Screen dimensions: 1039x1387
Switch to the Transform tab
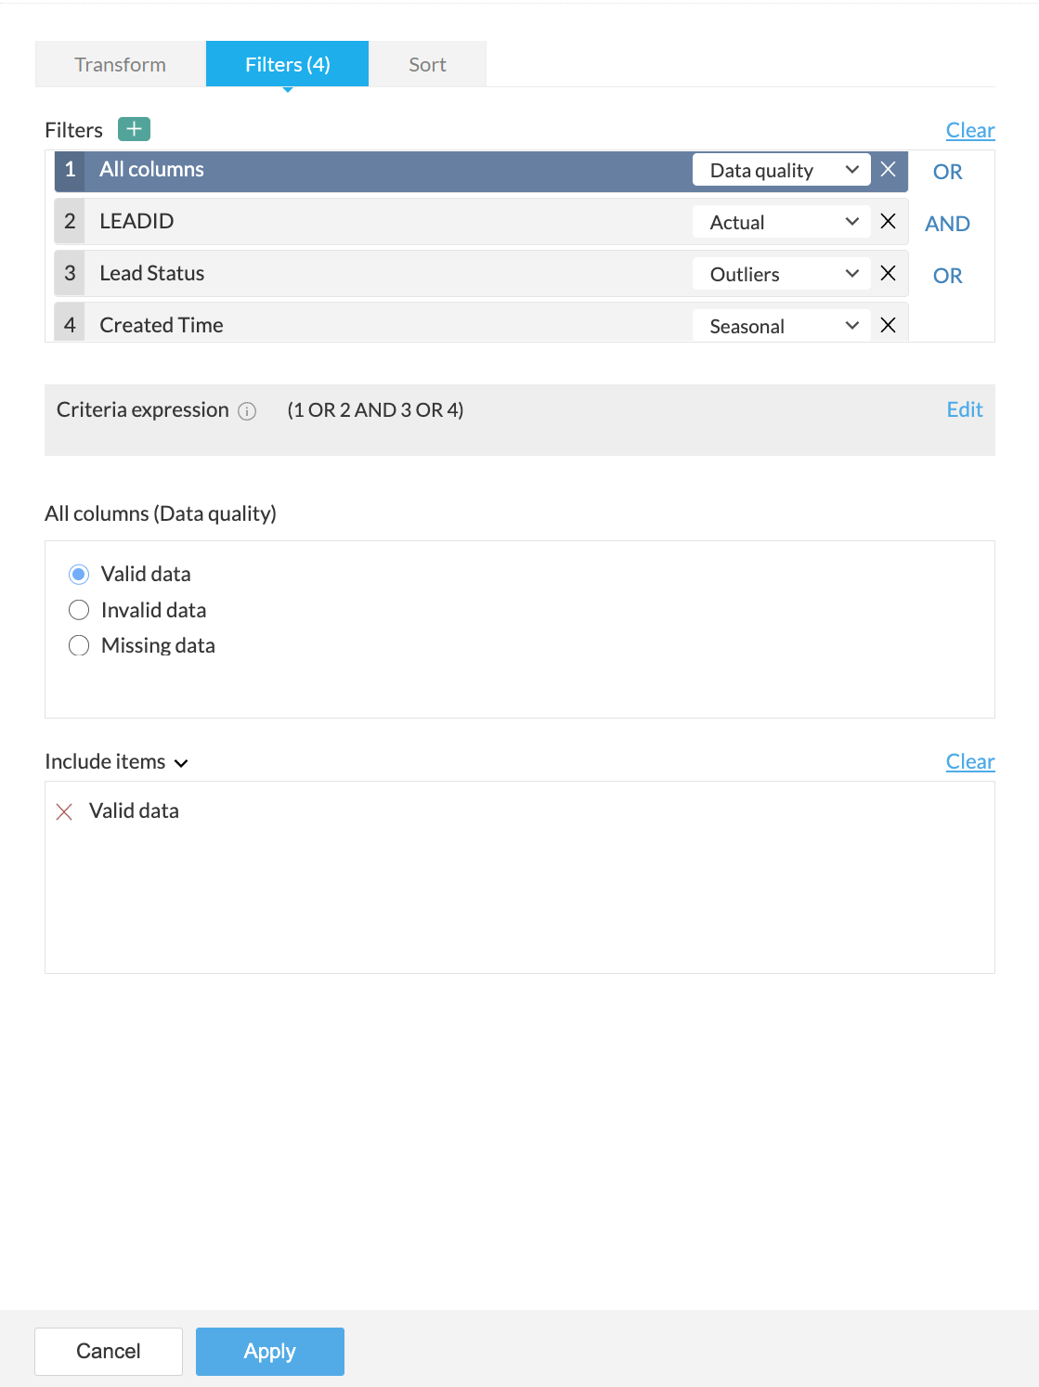coord(121,64)
